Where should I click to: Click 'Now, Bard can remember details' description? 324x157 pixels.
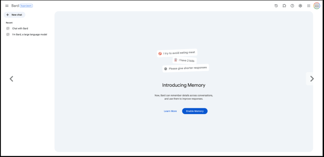pos(184,97)
